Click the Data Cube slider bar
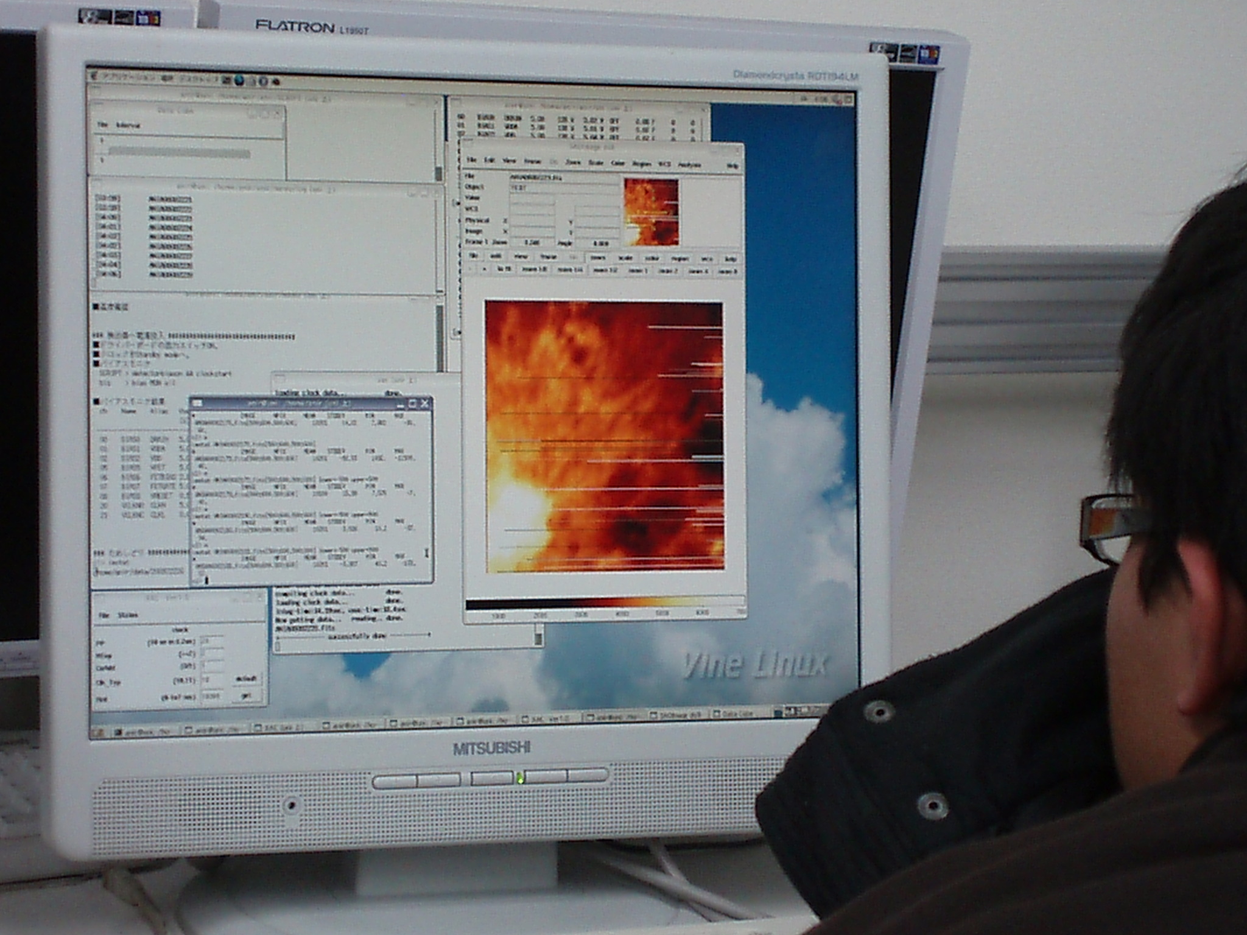 pos(179,152)
